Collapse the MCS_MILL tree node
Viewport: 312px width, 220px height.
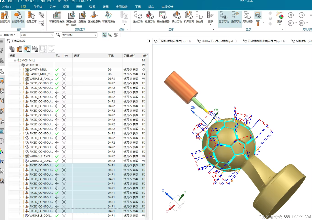[15, 60]
